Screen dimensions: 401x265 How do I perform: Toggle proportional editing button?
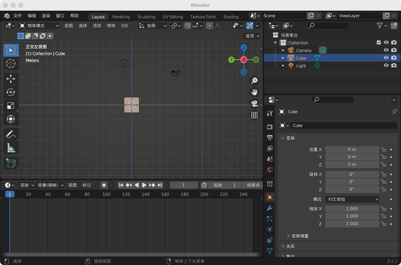(x=210, y=26)
